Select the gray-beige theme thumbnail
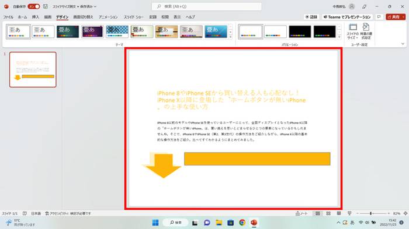This screenshot has width=409, height=229. (191, 31)
